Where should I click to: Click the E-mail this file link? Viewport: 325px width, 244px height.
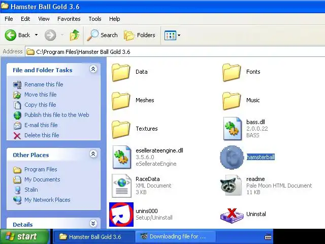click(41, 125)
